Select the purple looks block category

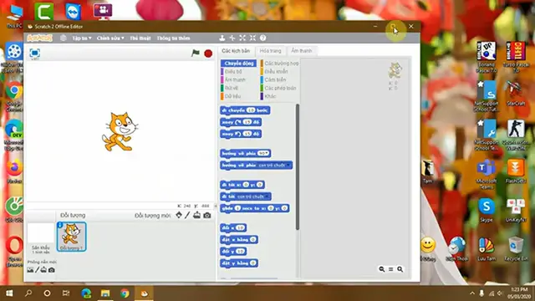(233, 72)
